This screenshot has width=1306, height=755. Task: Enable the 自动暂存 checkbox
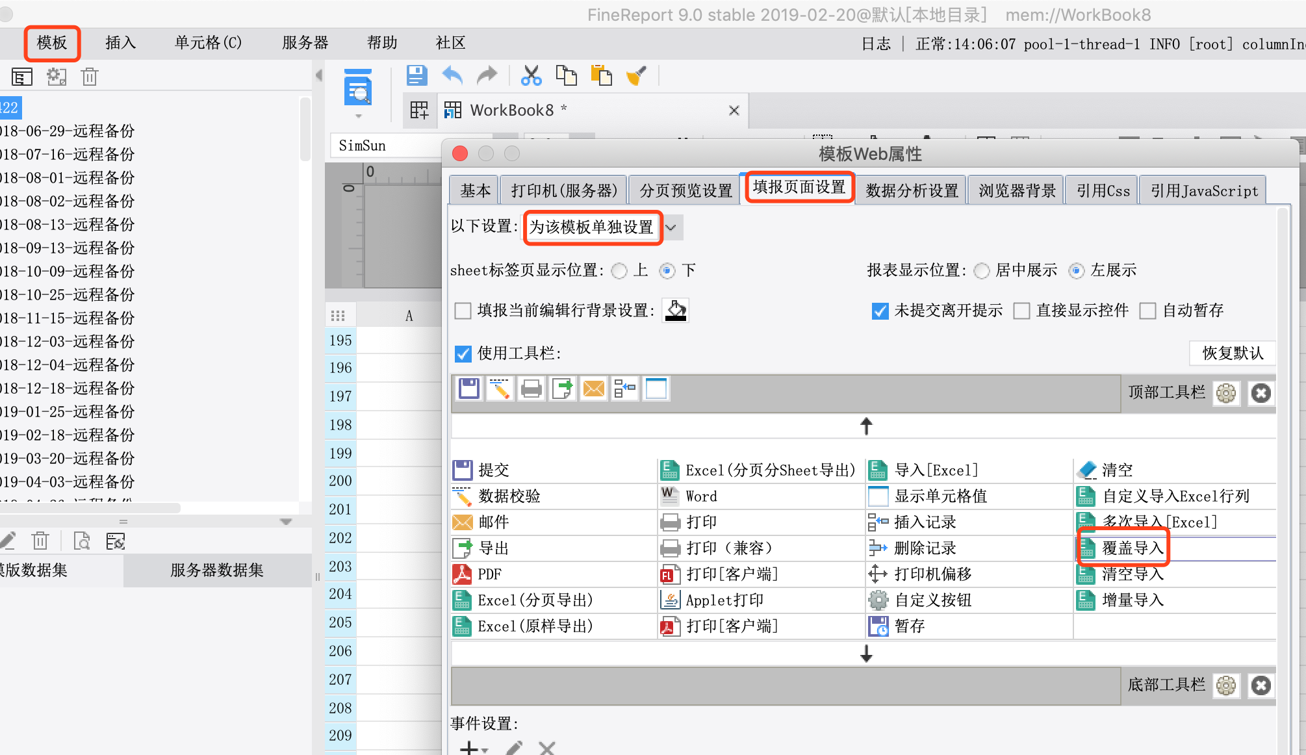click(1148, 311)
